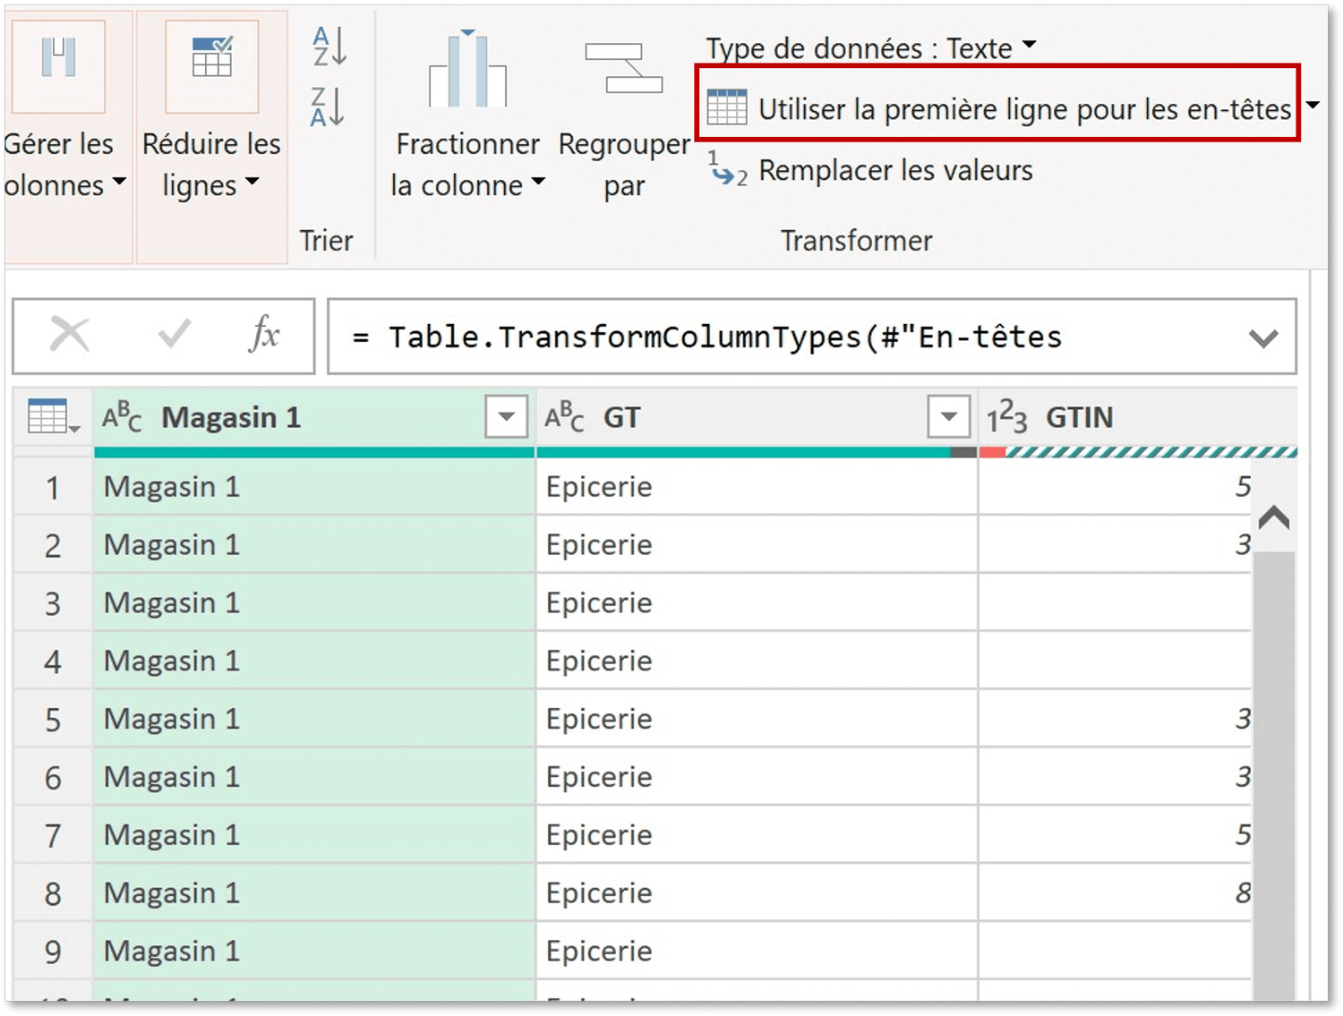
Task: Open the filter dropdown on GT column
Action: [x=949, y=415]
